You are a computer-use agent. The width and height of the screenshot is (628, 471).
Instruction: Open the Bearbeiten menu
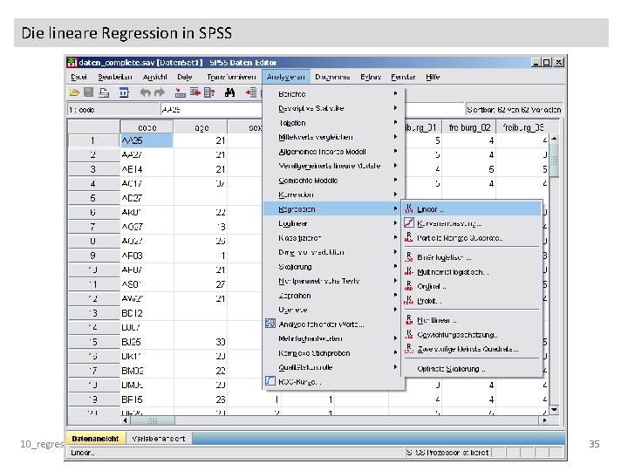[x=115, y=77]
